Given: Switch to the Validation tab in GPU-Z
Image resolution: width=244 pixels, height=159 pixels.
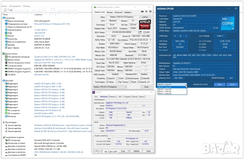Looking at the screenshot, I should (128, 12).
